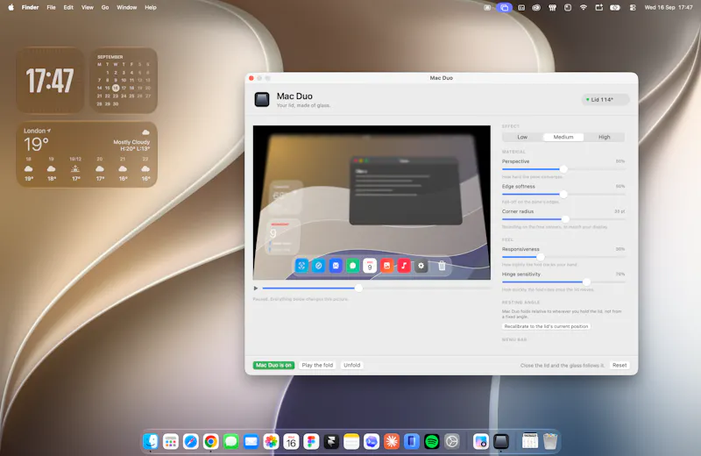Select Medium effect level
Screen dimensions: 701x456
pos(563,137)
